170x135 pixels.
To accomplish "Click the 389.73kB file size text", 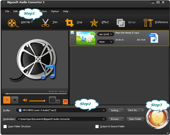I will [x=141, y=40].
